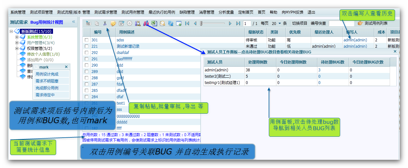Screen dimensions: 408x168
Task: Close the 测试人员工作面板 panel
Action: [395, 51]
